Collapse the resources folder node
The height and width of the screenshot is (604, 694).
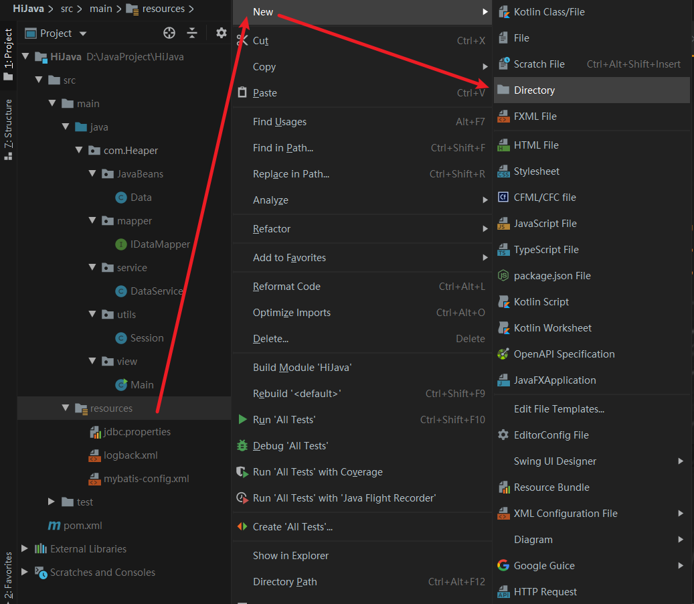click(66, 408)
